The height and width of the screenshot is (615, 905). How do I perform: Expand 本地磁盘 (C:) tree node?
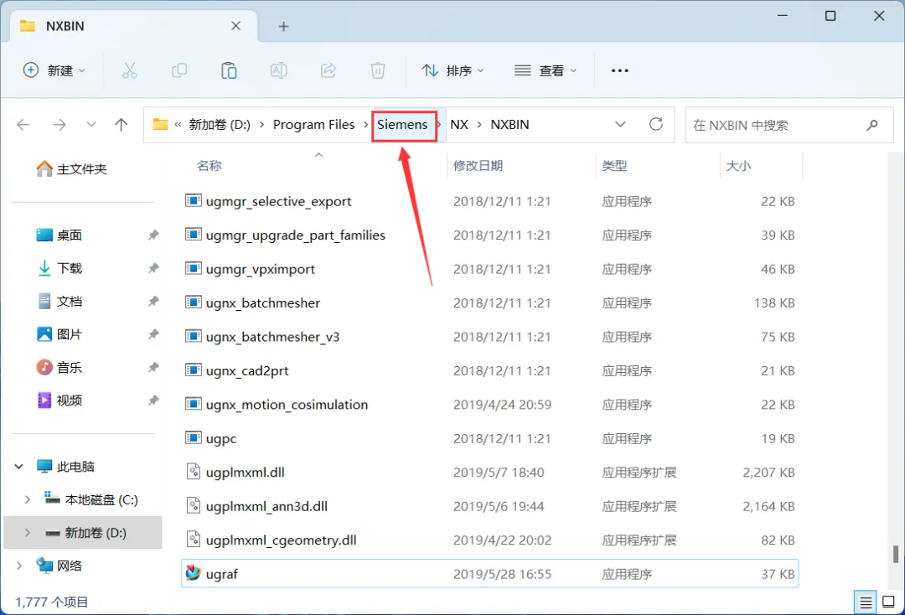coord(27,499)
